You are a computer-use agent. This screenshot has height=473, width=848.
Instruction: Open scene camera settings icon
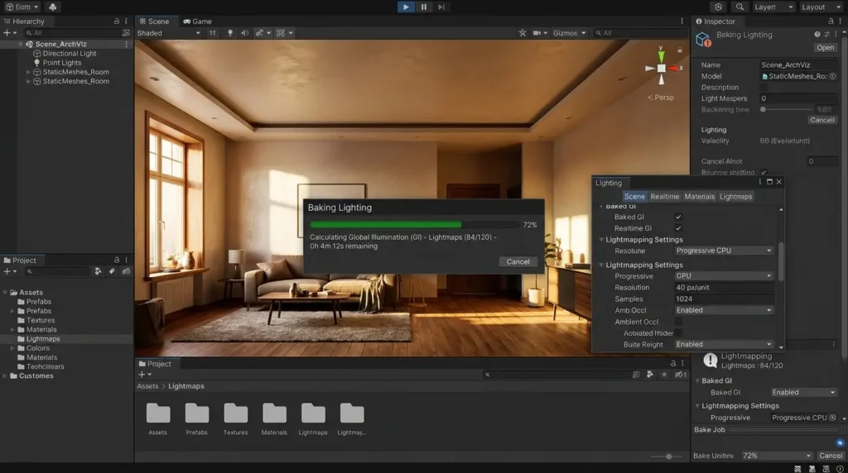540,33
